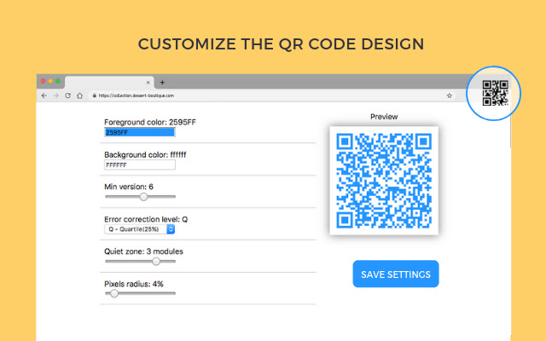Click the padlock icon in the address bar
The height and width of the screenshot is (341, 546).
pos(94,95)
